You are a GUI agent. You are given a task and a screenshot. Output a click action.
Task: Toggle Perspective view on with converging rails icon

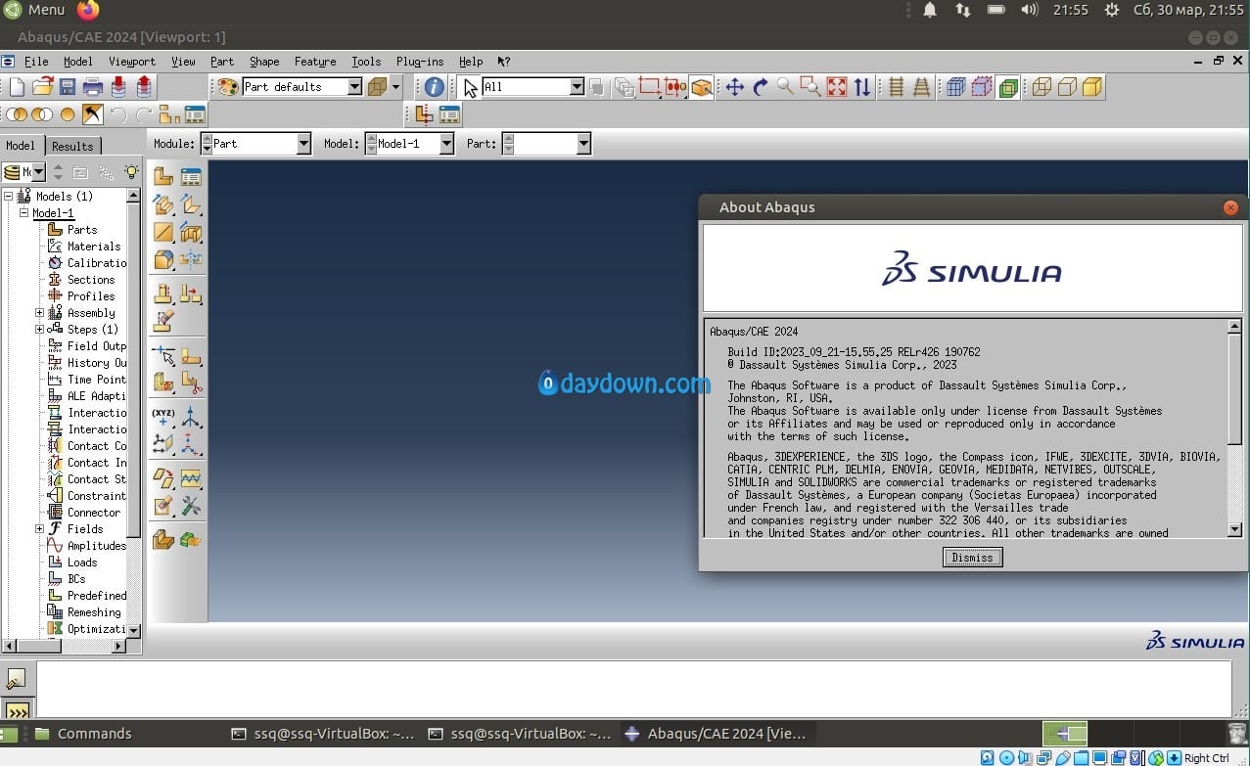tap(921, 87)
